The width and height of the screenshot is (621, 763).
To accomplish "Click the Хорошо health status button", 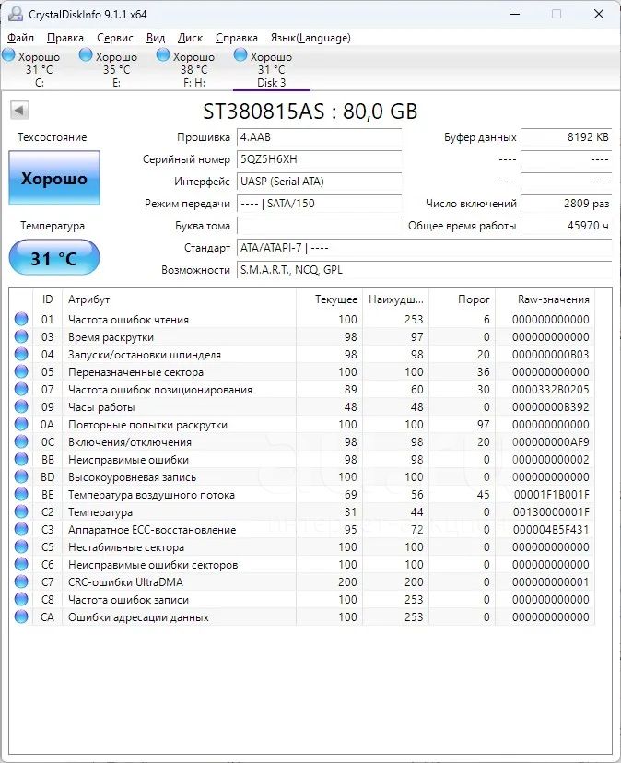I will (x=54, y=178).
